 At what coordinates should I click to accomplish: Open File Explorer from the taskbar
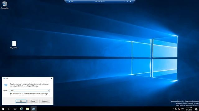pyautogui.click(x=27, y=109)
